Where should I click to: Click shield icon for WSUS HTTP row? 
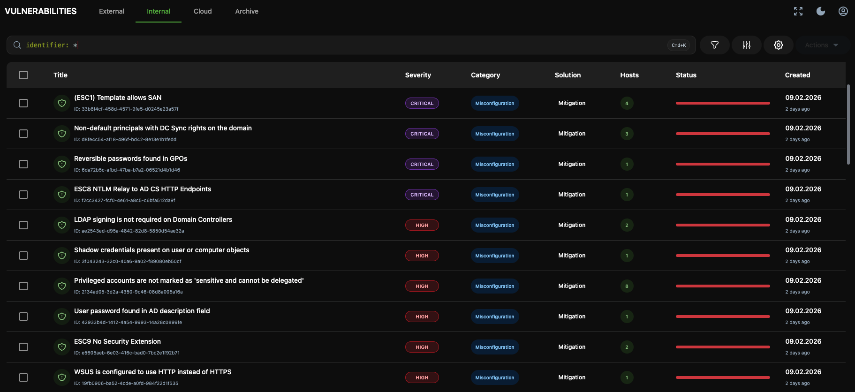tap(62, 377)
